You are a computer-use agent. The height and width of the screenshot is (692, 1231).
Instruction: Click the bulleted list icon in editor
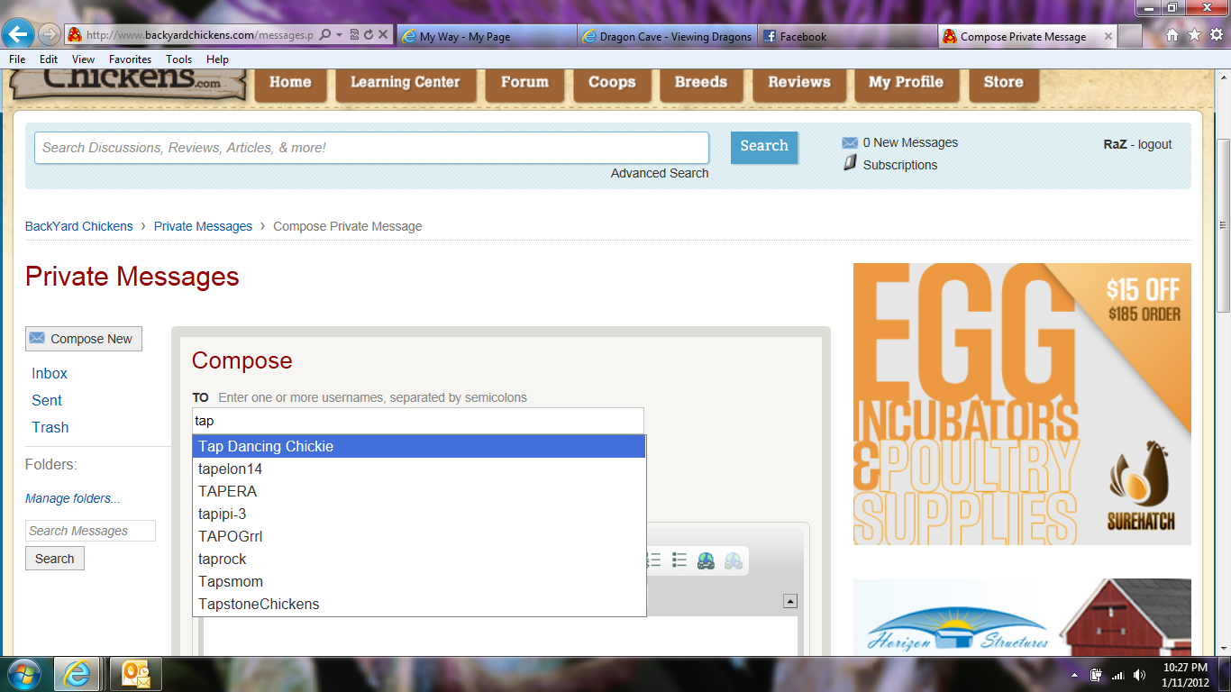[x=679, y=560]
